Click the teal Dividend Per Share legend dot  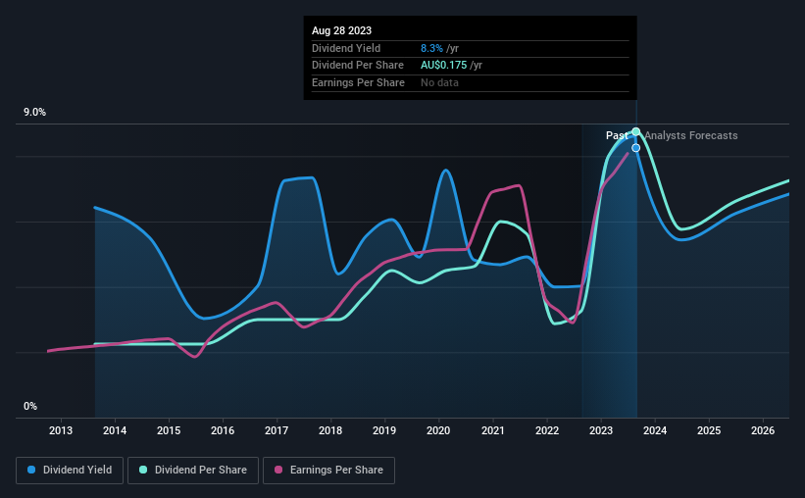pyautogui.click(x=143, y=470)
